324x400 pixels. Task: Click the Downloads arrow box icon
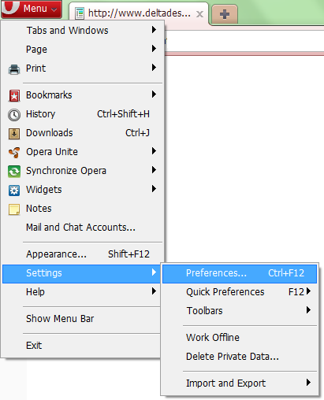(14, 133)
